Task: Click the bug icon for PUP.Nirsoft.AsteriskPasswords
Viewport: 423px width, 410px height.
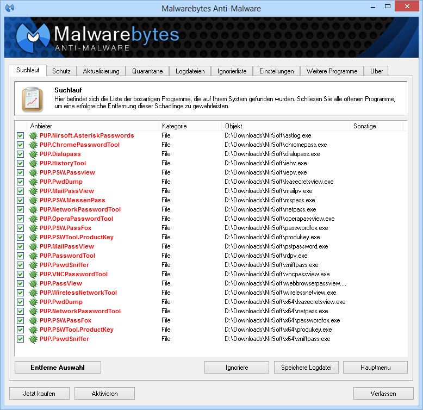Action: tap(33, 135)
